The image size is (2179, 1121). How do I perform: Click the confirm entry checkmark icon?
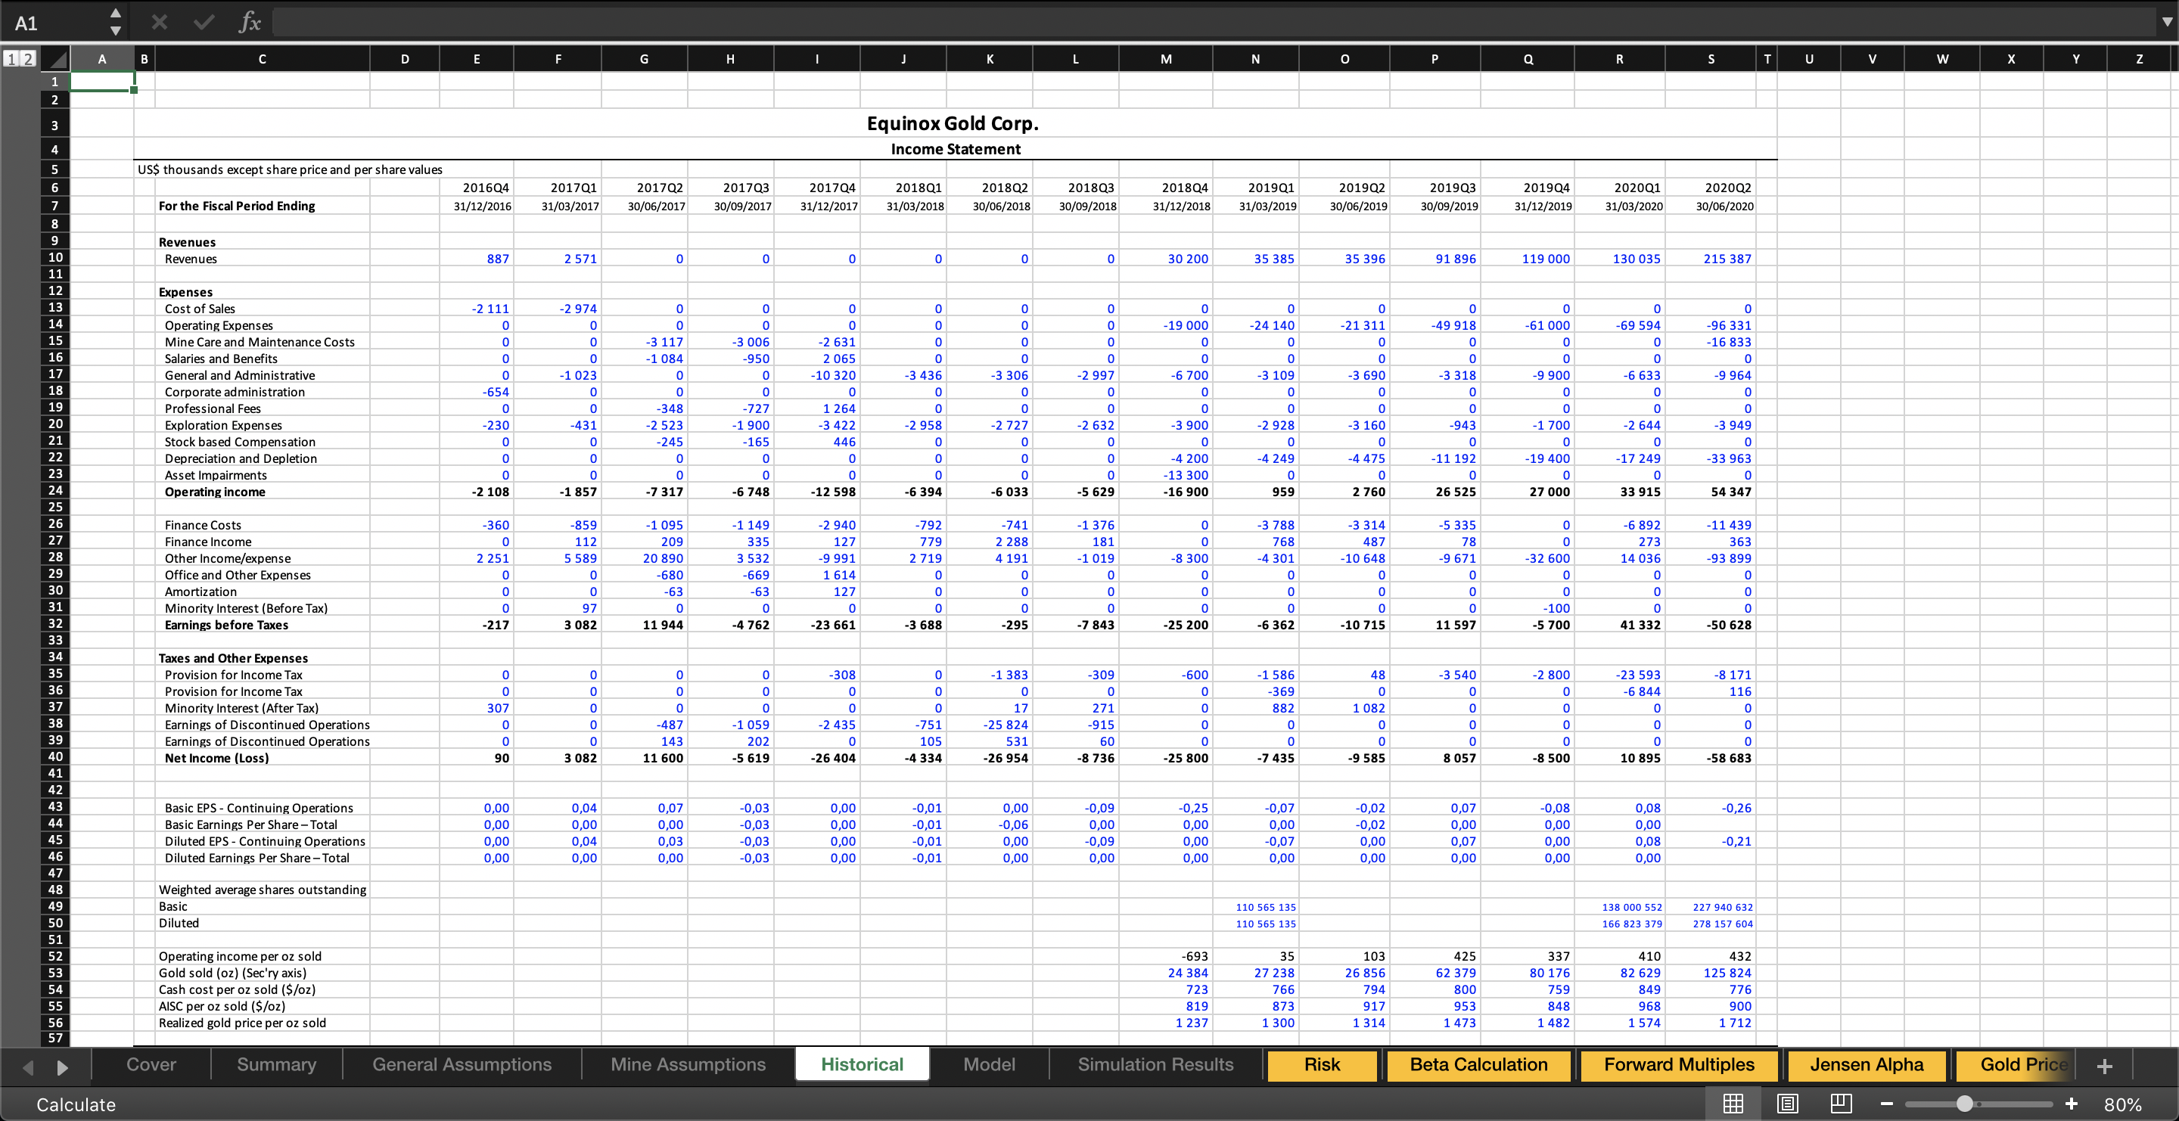[x=204, y=22]
